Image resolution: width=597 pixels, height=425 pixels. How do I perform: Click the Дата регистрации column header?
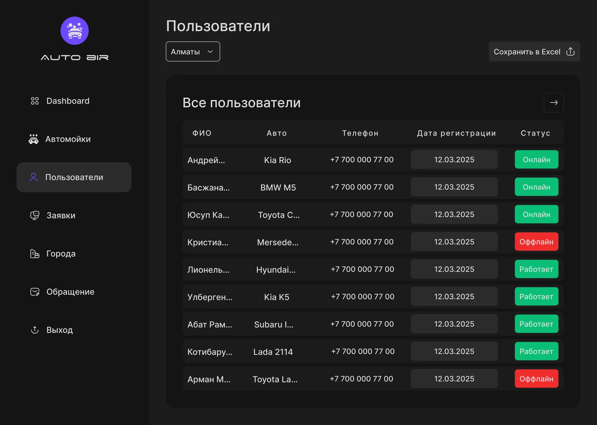456,133
